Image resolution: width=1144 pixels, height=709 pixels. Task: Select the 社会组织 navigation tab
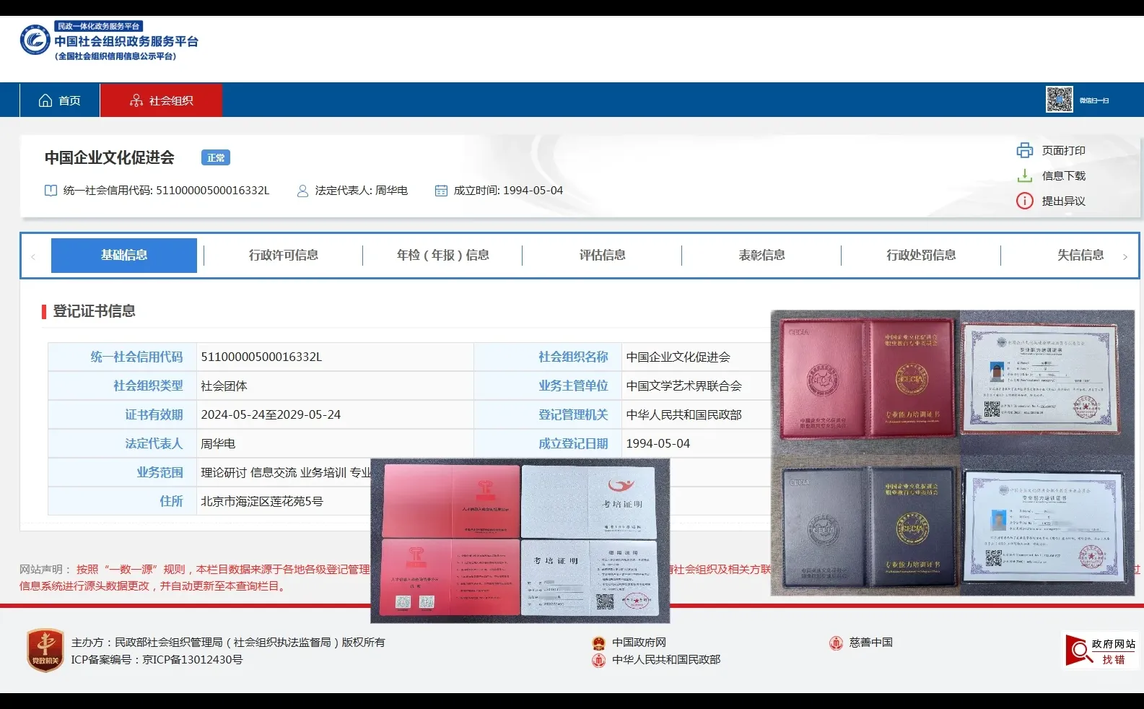pos(161,100)
